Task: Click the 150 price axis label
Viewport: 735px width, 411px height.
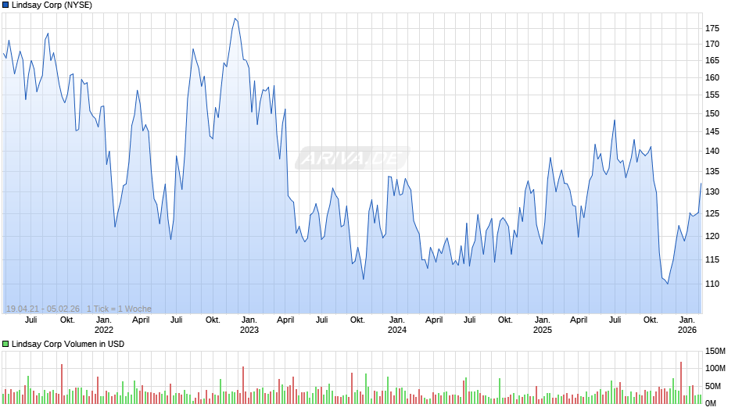Action: pyautogui.click(x=712, y=113)
